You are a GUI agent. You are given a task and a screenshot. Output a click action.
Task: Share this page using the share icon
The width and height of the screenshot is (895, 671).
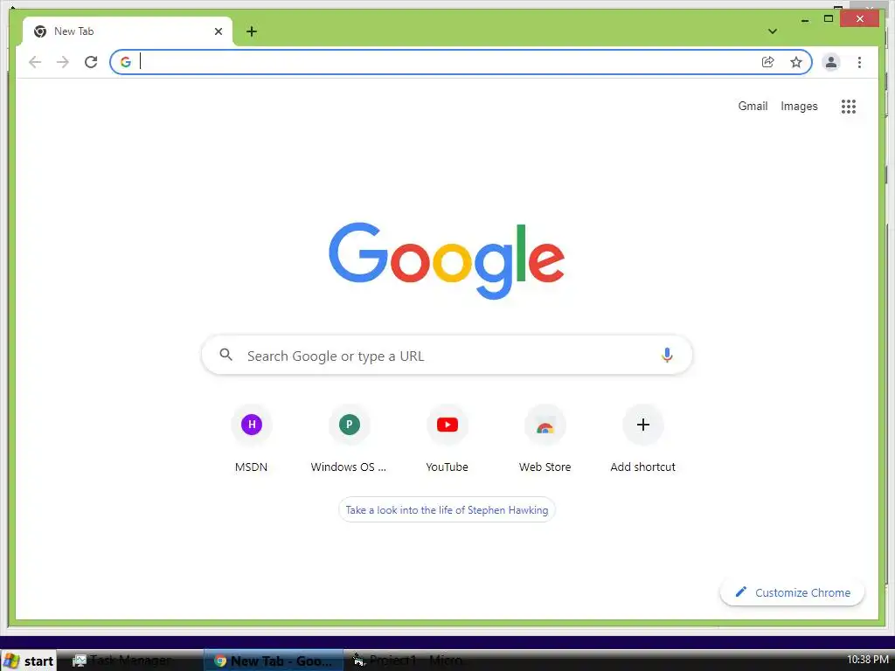[x=767, y=62]
